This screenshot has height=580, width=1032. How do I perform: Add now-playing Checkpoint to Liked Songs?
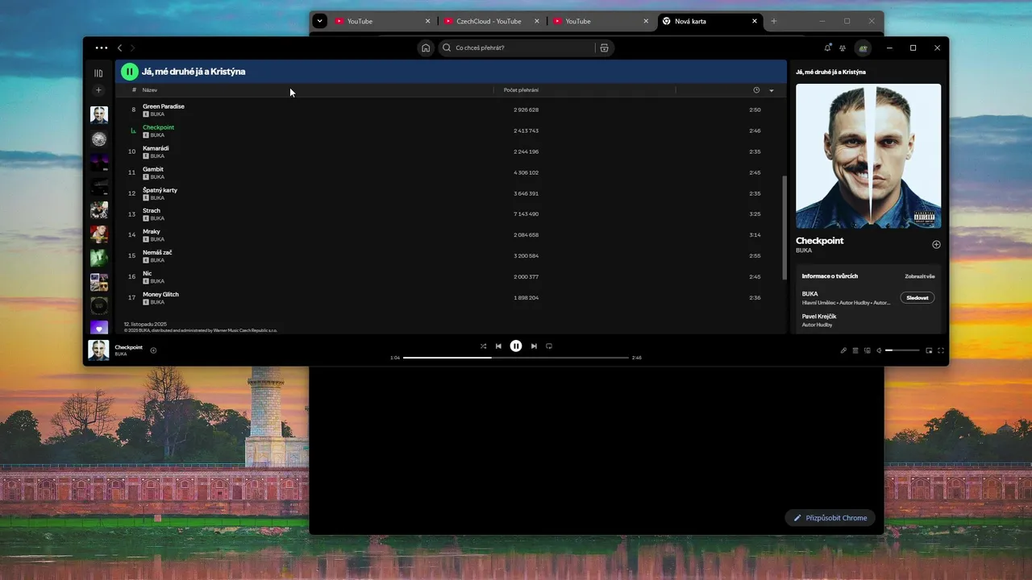tap(153, 350)
